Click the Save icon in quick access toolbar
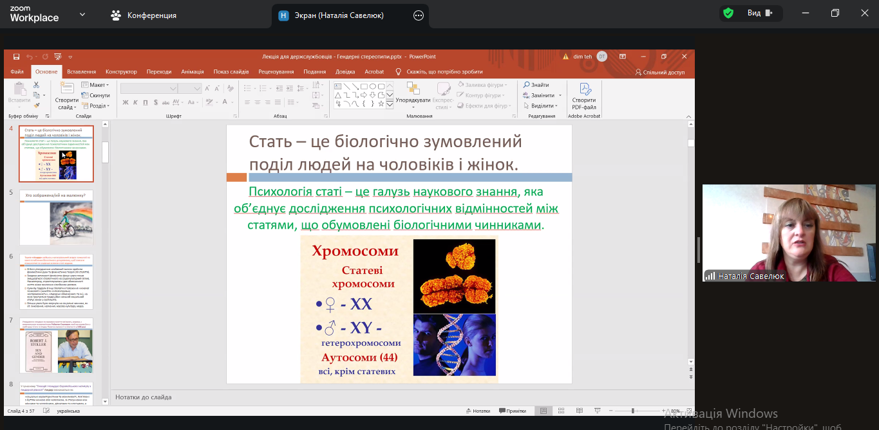879x430 pixels. (16, 57)
